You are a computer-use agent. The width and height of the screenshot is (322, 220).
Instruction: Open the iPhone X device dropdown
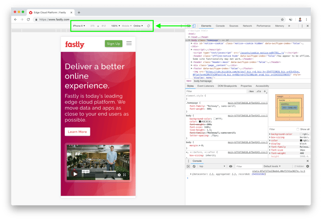click(79, 26)
